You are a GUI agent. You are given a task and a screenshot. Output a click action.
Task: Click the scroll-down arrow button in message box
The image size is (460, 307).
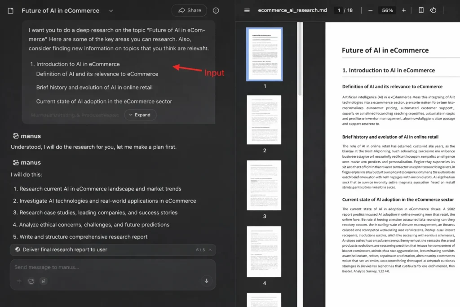point(207,281)
